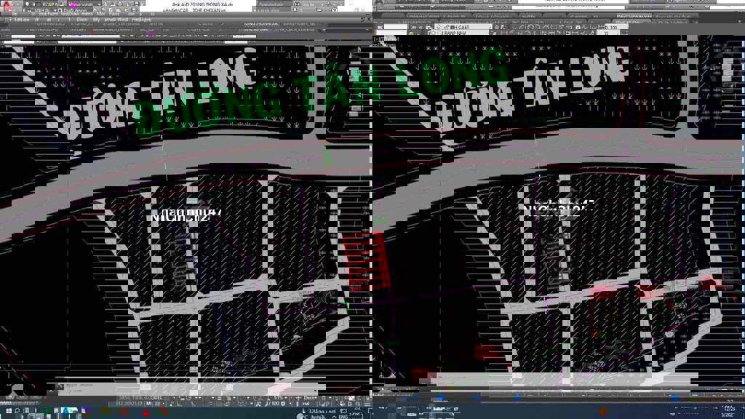
Task: Click the layer properties icon left of layer dropdown
Action: [412, 27]
